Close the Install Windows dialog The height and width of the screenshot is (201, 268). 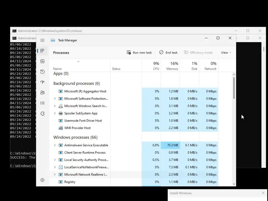pyautogui.click(x=263, y=193)
